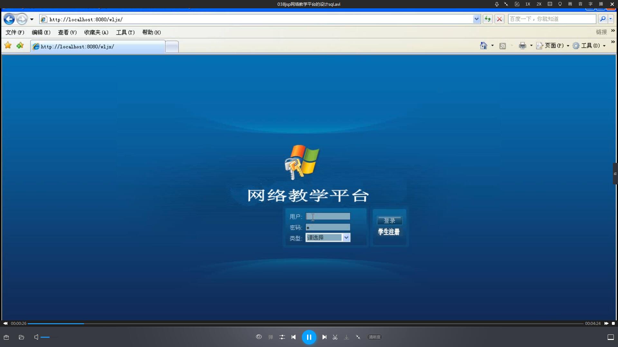Open the 清晰度 quality selector

375,337
